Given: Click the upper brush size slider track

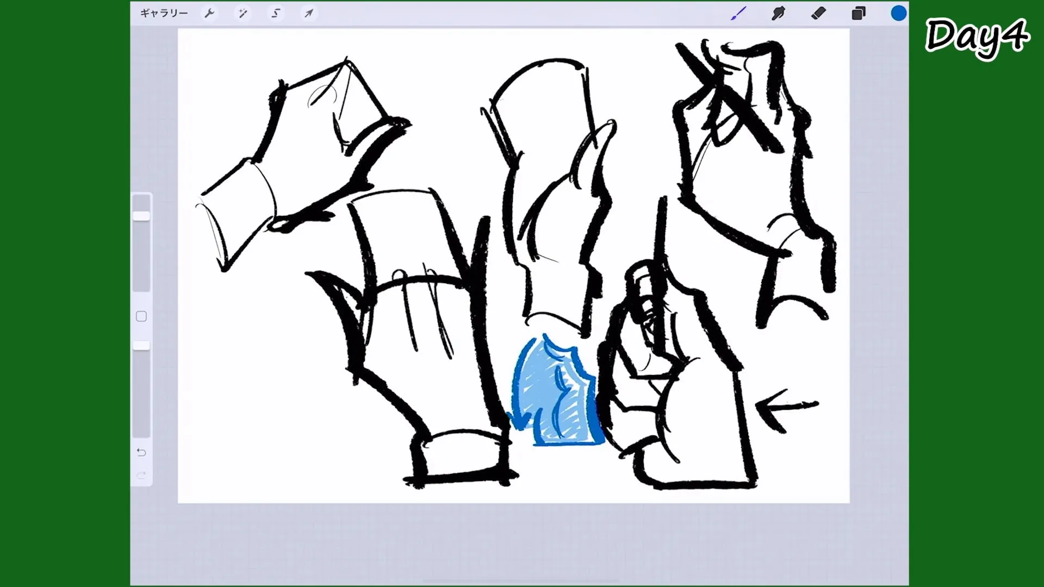Looking at the screenshot, I should coord(141,255).
